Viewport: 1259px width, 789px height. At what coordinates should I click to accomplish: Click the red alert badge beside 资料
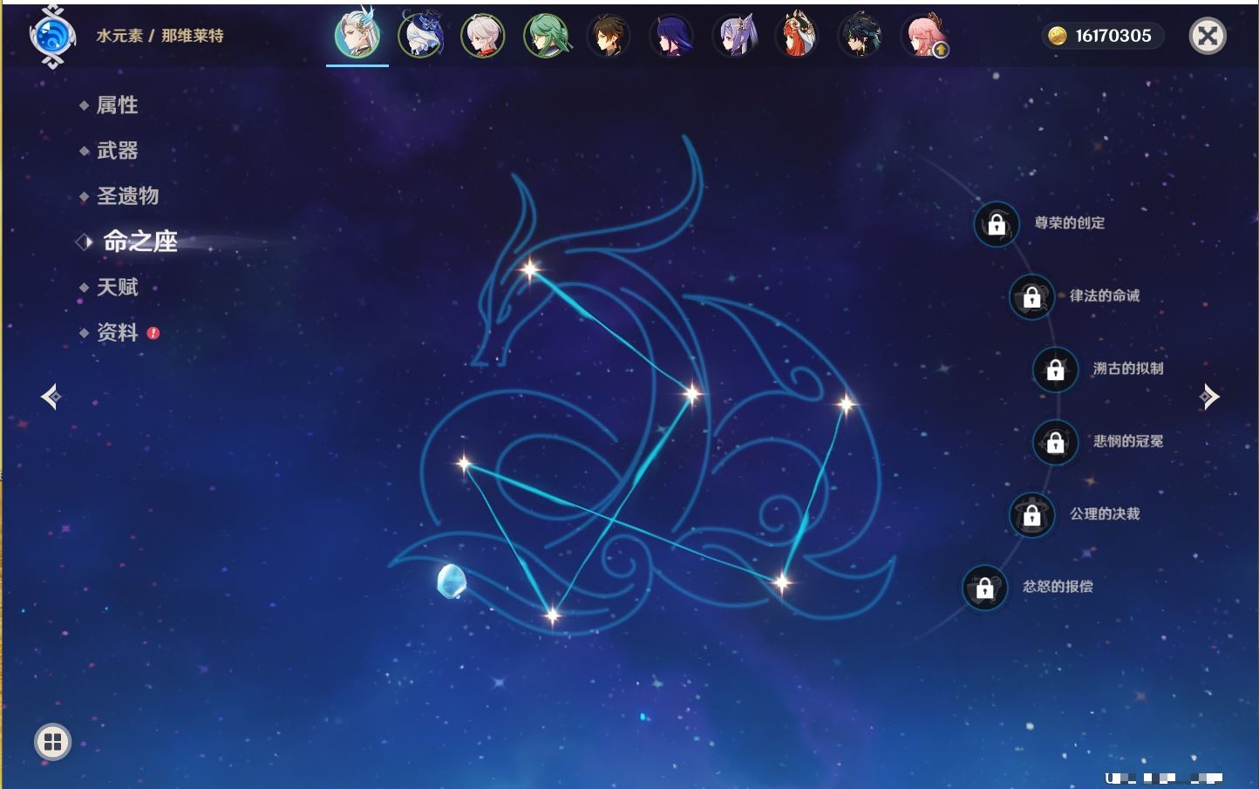pos(153,333)
